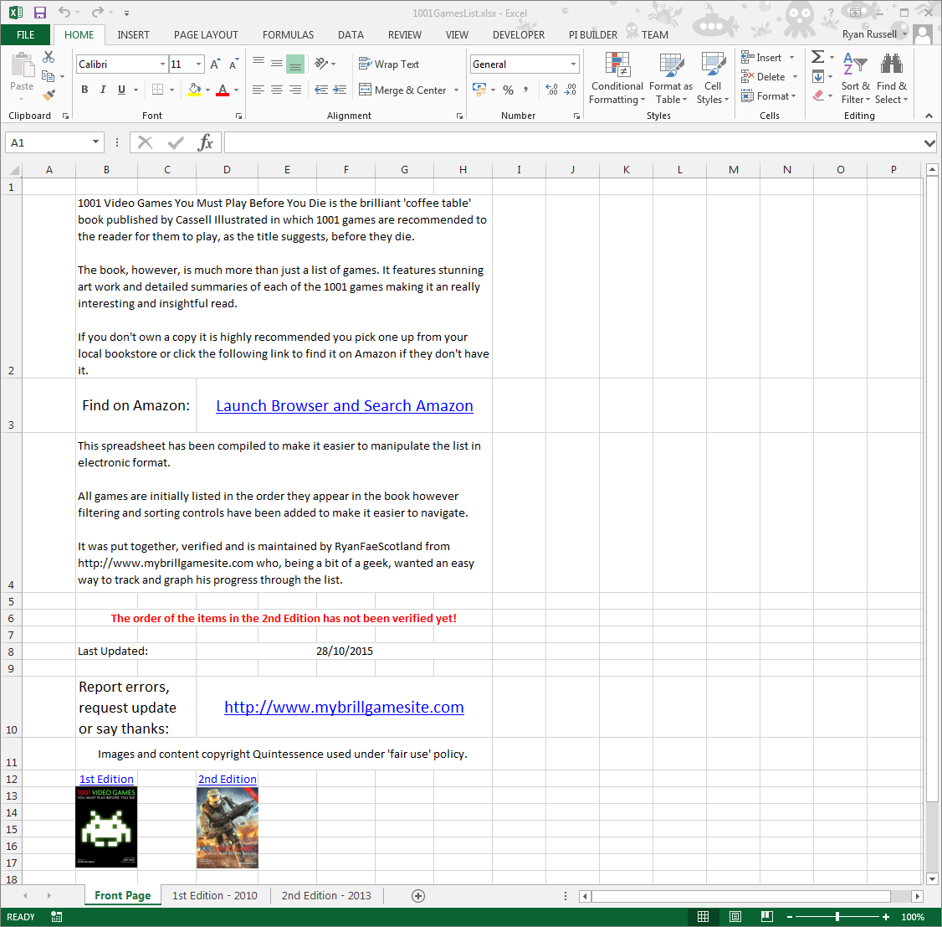Click the Fill down-arrow icon
942x927 pixels.
[818, 76]
